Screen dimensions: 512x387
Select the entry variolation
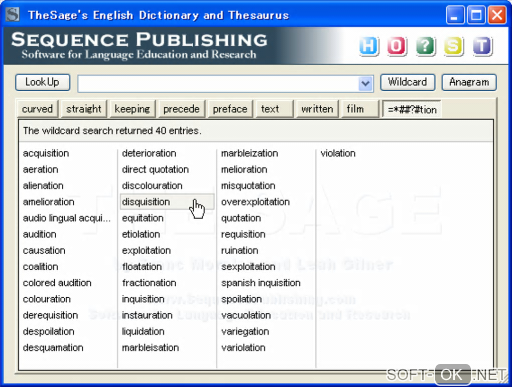point(243,347)
